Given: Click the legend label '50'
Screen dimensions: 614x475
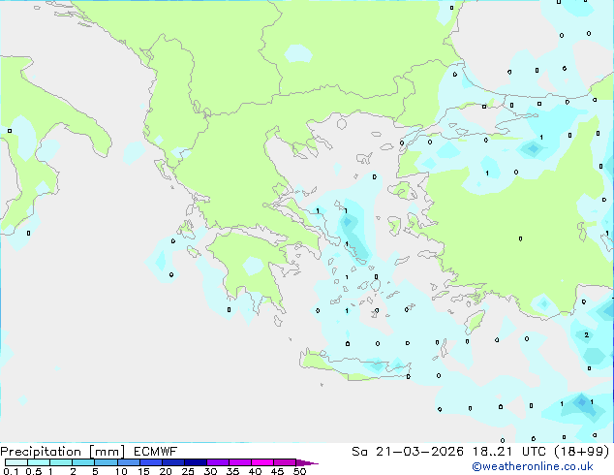Looking at the screenshot, I should point(300,471).
